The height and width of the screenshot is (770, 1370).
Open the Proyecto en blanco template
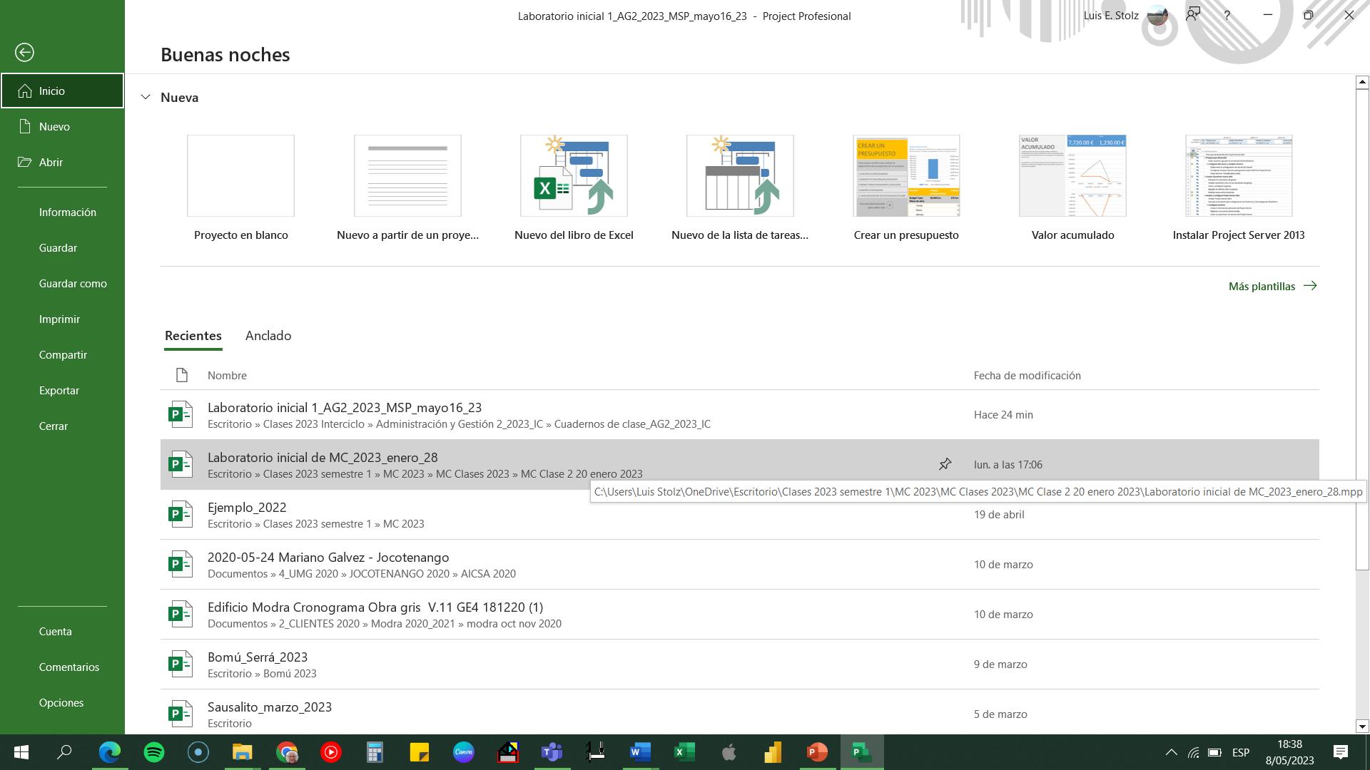coord(240,176)
